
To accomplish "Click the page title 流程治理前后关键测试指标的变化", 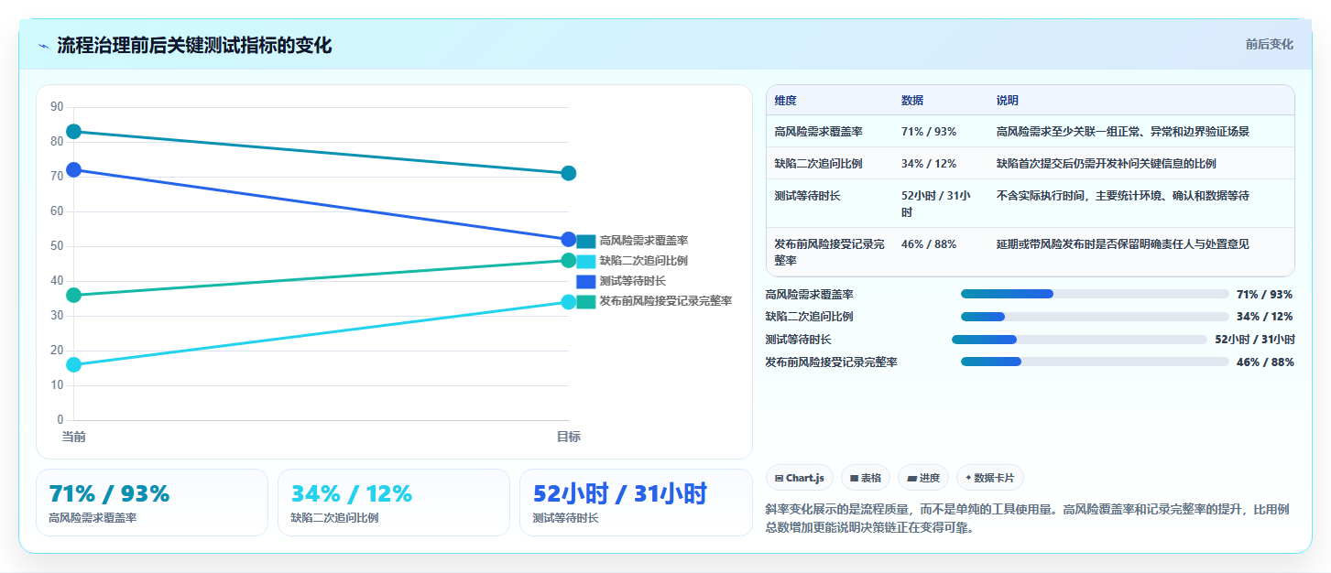I will click(194, 46).
